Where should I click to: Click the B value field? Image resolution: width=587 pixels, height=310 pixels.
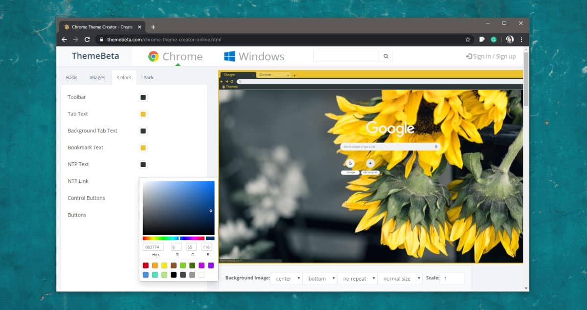pyautogui.click(x=206, y=247)
